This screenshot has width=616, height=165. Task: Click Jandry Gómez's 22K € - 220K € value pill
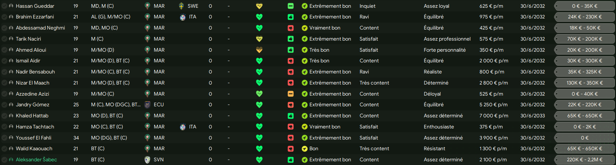point(585,104)
